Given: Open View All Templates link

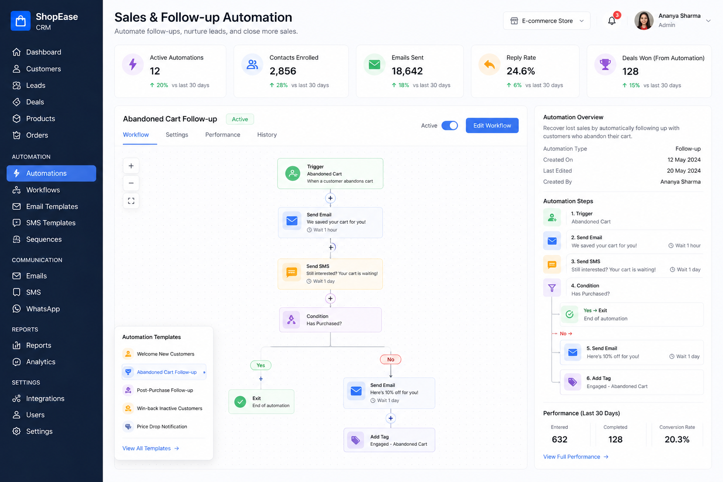Looking at the screenshot, I should pyautogui.click(x=151, y=449).
